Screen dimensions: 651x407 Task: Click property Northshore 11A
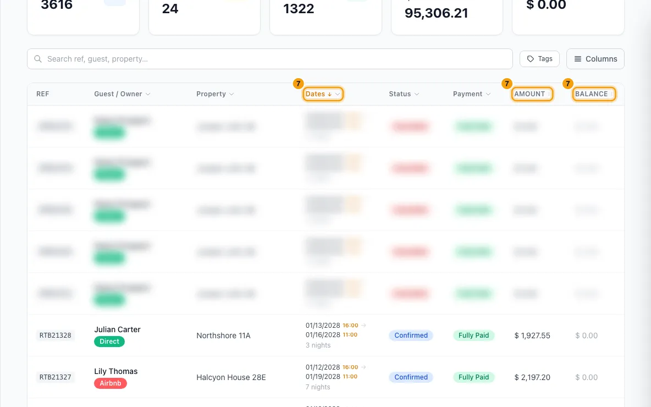click(x=223, y=335)
